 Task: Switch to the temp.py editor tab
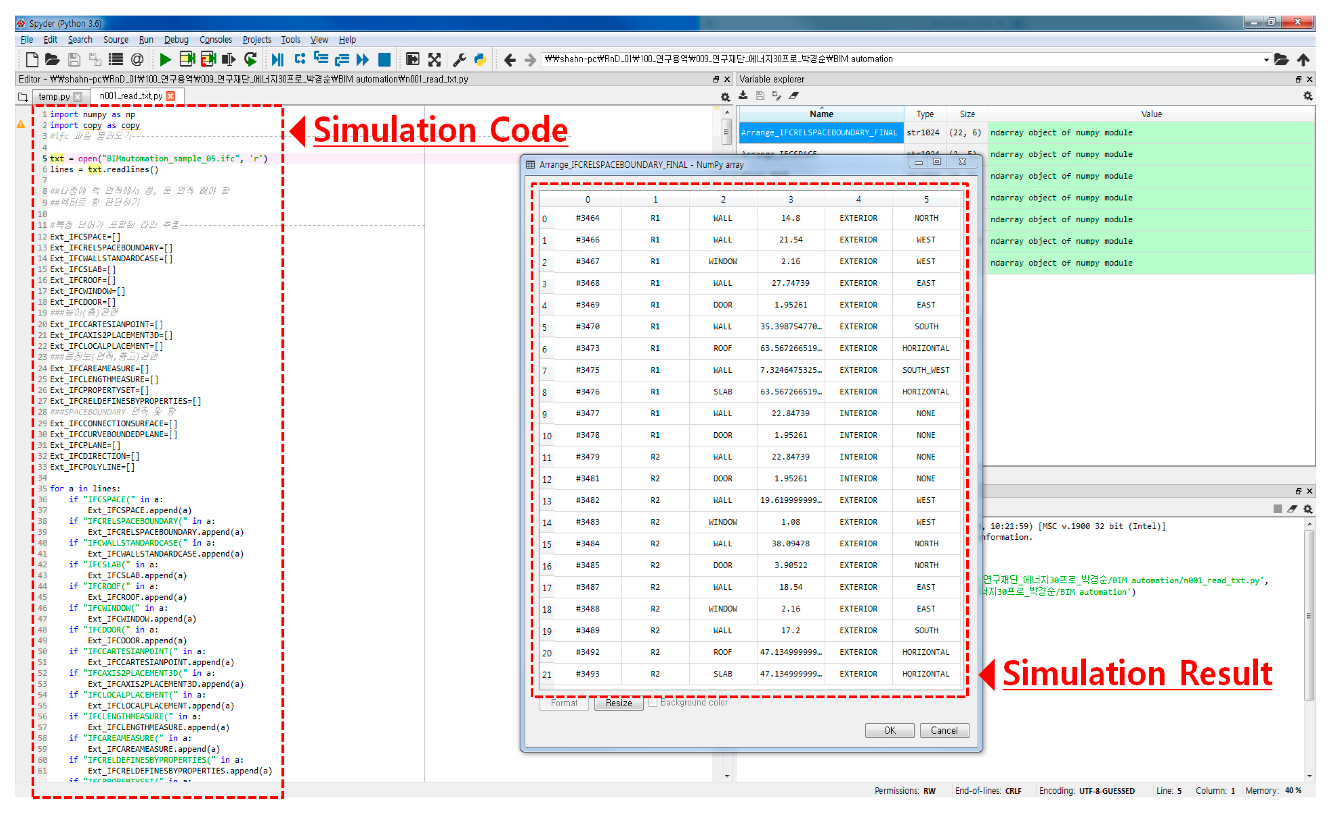[54, 96]
